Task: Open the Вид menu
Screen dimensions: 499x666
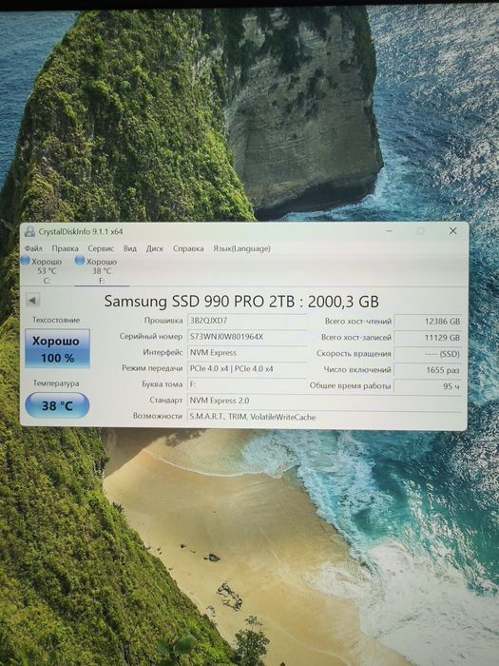Action: coord(130,248)
